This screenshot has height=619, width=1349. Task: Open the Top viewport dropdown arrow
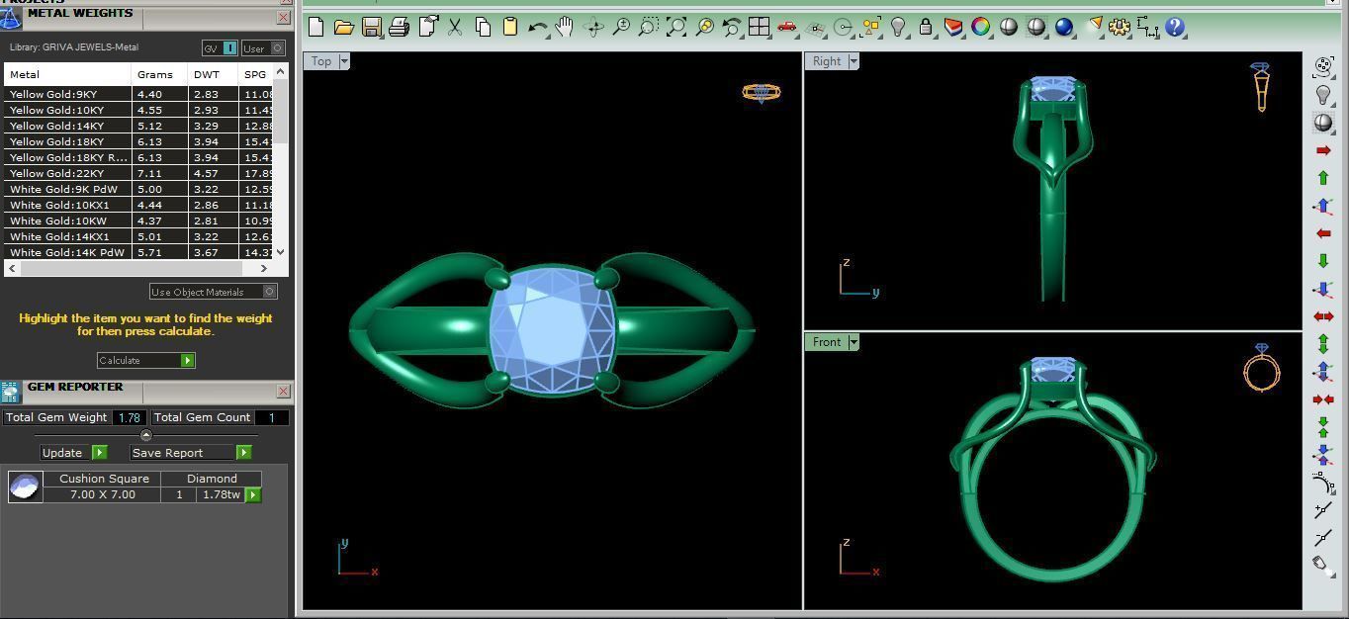pos(343,61)
